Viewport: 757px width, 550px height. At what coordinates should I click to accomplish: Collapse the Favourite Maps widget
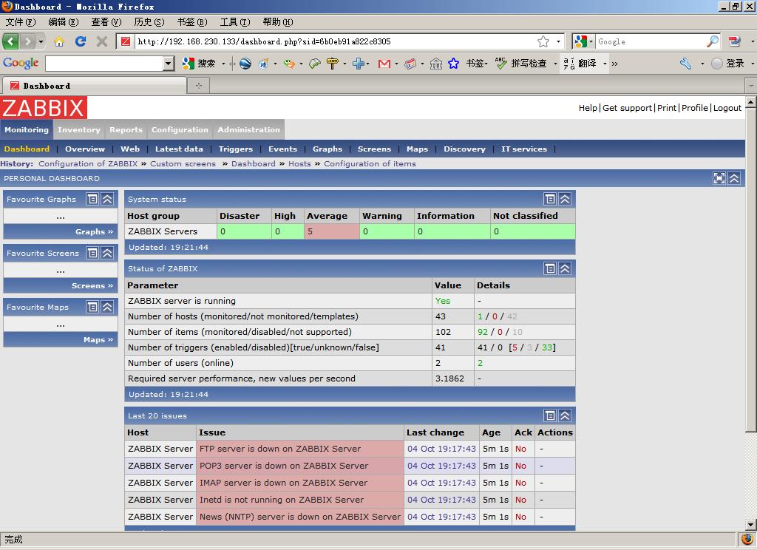pyautogui.click(x=107, y=307)
